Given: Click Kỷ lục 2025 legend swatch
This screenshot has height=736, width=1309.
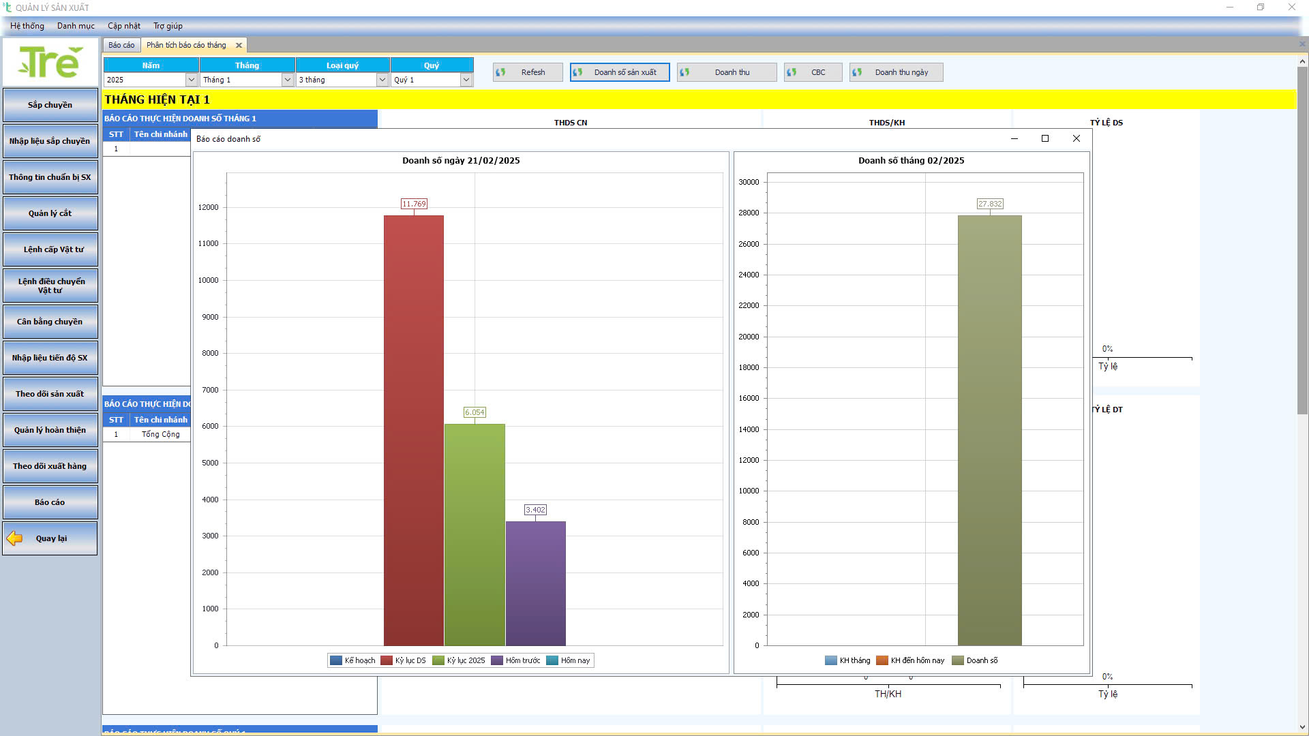Looking at the screenshot, I should 438,660.
